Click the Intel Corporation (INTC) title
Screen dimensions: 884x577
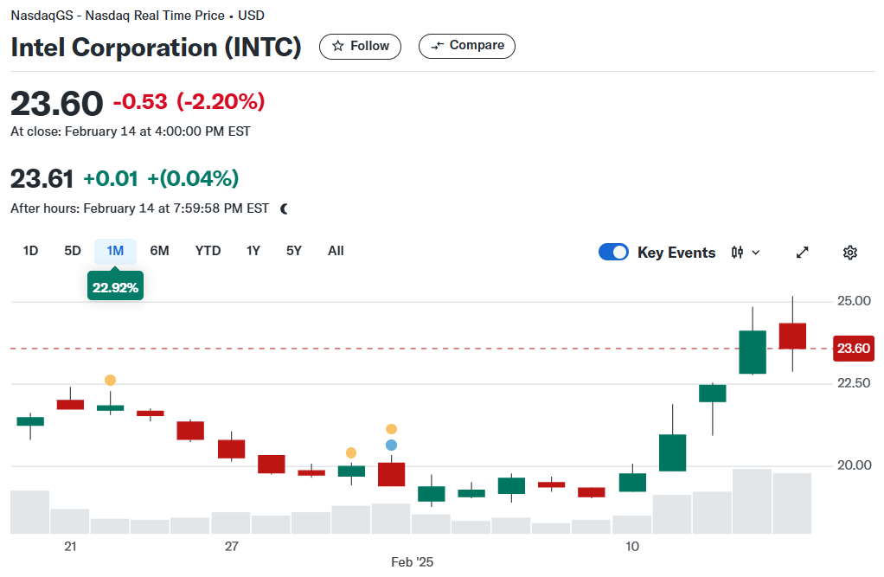(x=157, y=47)
